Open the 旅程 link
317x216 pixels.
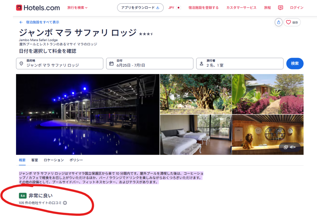(x=267, y=8)
